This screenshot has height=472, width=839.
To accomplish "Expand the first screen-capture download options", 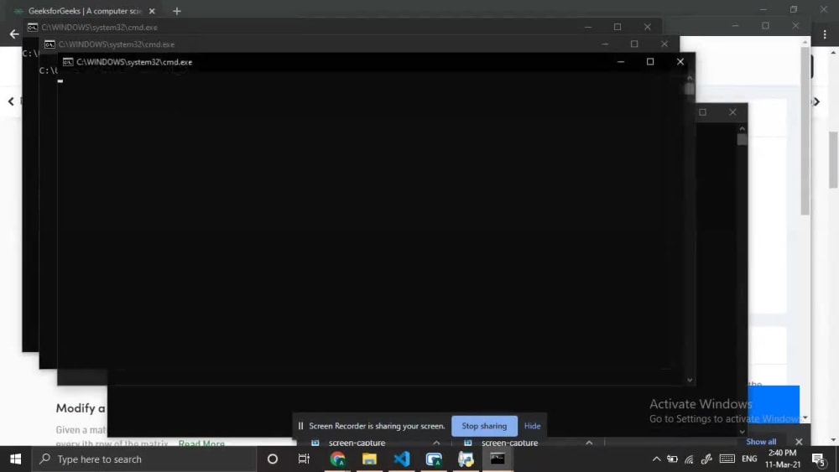I will coord(436,443).
